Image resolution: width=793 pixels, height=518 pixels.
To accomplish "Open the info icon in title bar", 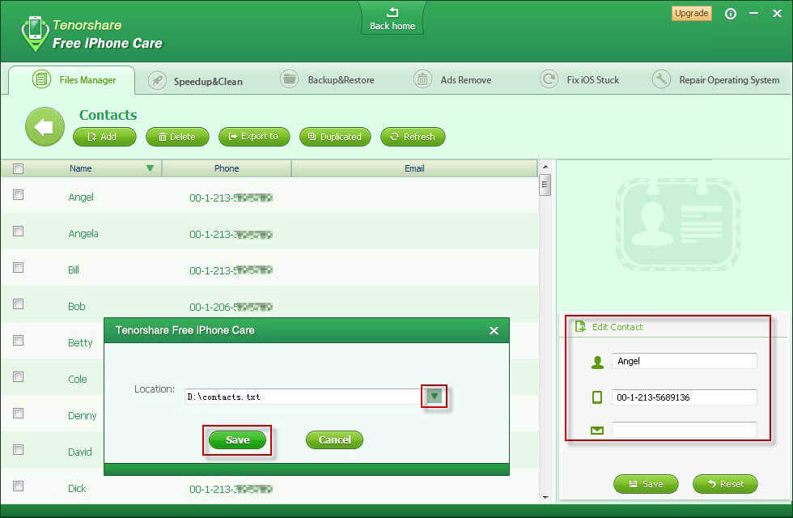I will pos(730,14).
